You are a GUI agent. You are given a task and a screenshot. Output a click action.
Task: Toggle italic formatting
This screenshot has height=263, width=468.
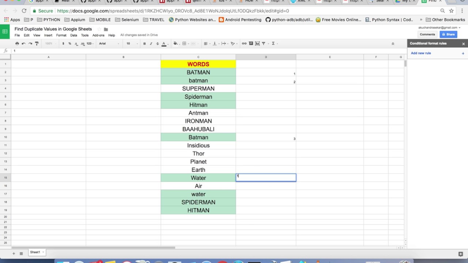coord(151,43)
